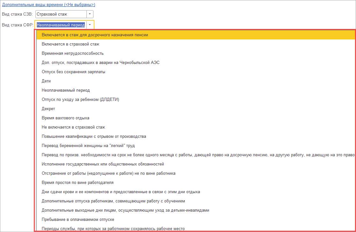Select Доп. отпуск, пострадавших в аварии на Чернобыльской АЭС
Viewport: 356px width, 232px height.
tap(196, 62)
